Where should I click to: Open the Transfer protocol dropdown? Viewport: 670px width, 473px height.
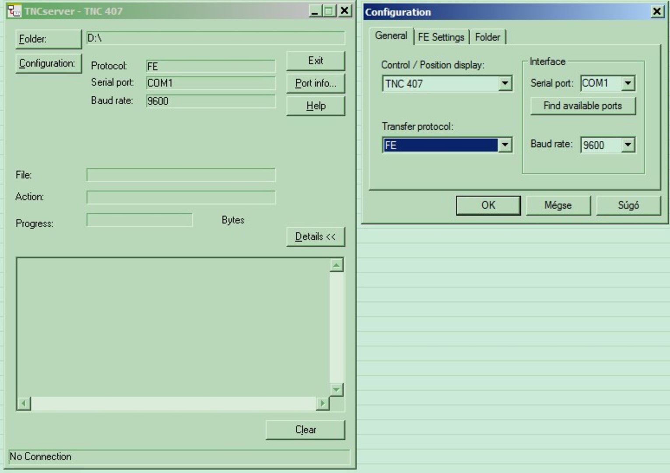click(505, 145)
